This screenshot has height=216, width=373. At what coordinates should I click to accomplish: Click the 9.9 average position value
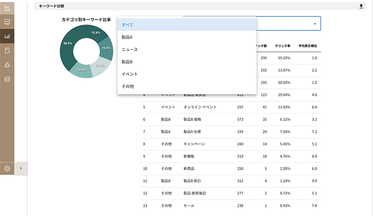click(x=314, y=181)
